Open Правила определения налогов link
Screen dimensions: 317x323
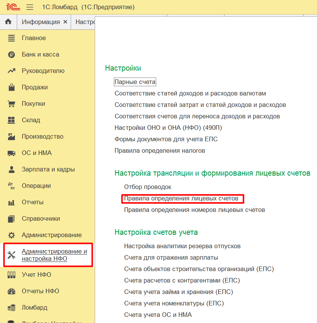tap(160, 151)
